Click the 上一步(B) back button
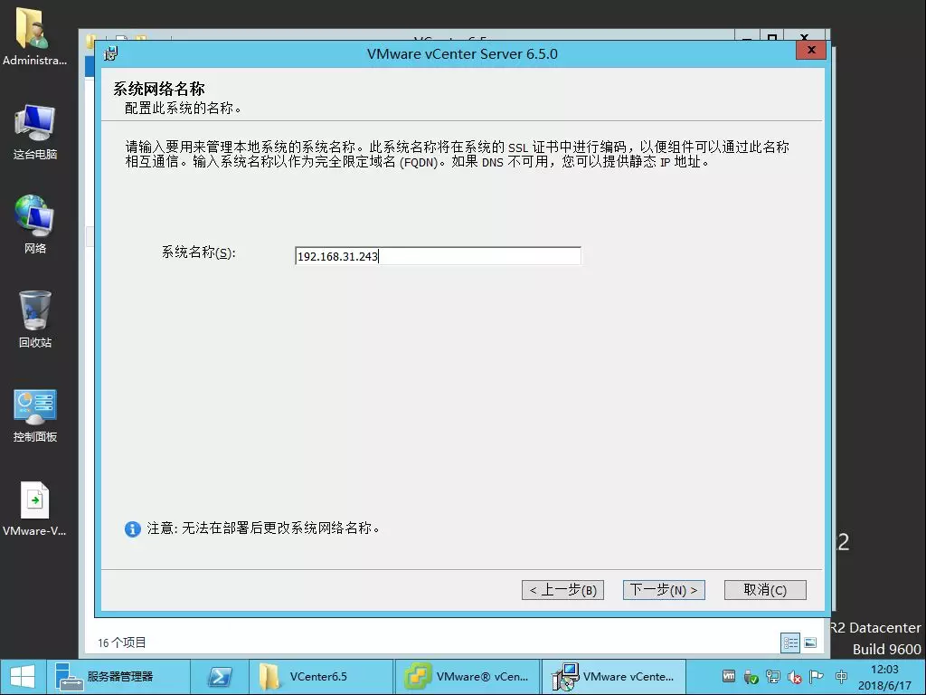This screenshot has width=926, height=695. (x=562, y=590)
